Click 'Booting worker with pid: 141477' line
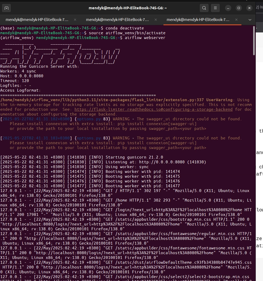263x281 pixels. pyautogui.click(x=90, y=186)
